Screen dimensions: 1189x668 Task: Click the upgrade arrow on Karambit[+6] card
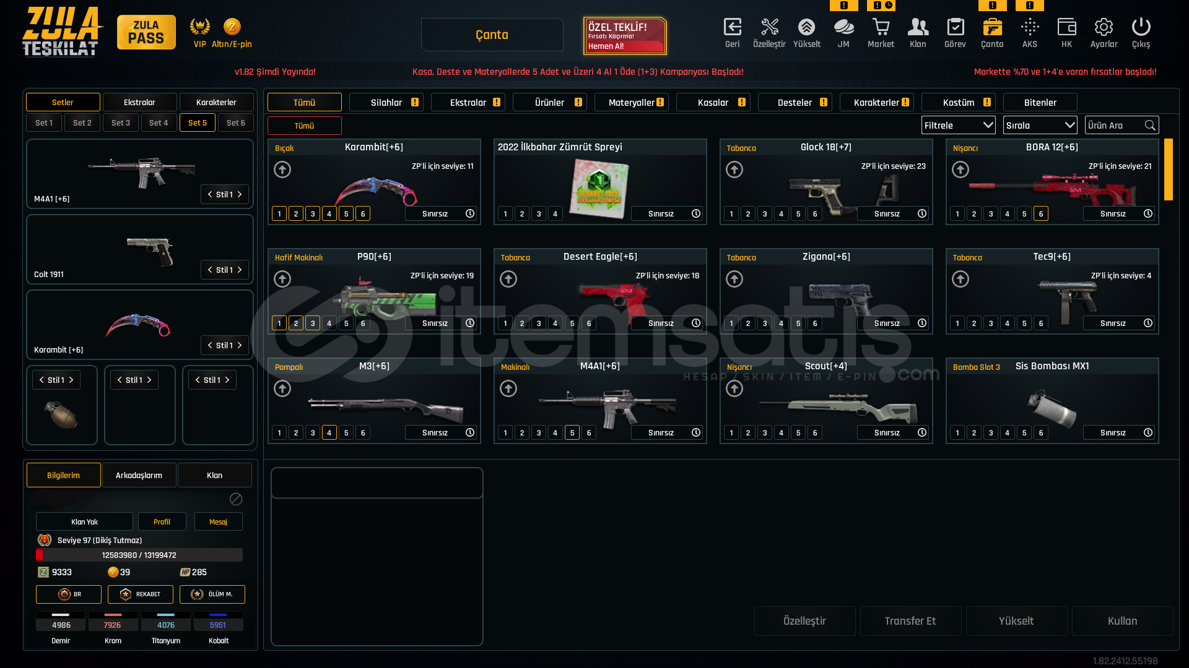tap(282, 169)
